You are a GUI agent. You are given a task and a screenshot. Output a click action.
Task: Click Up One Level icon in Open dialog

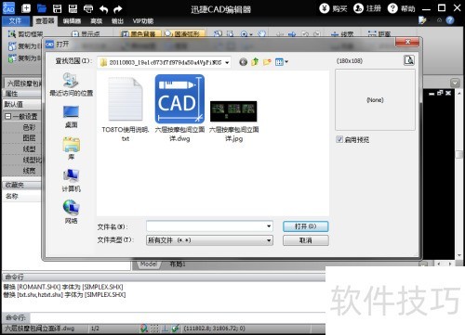click(255, 62)
